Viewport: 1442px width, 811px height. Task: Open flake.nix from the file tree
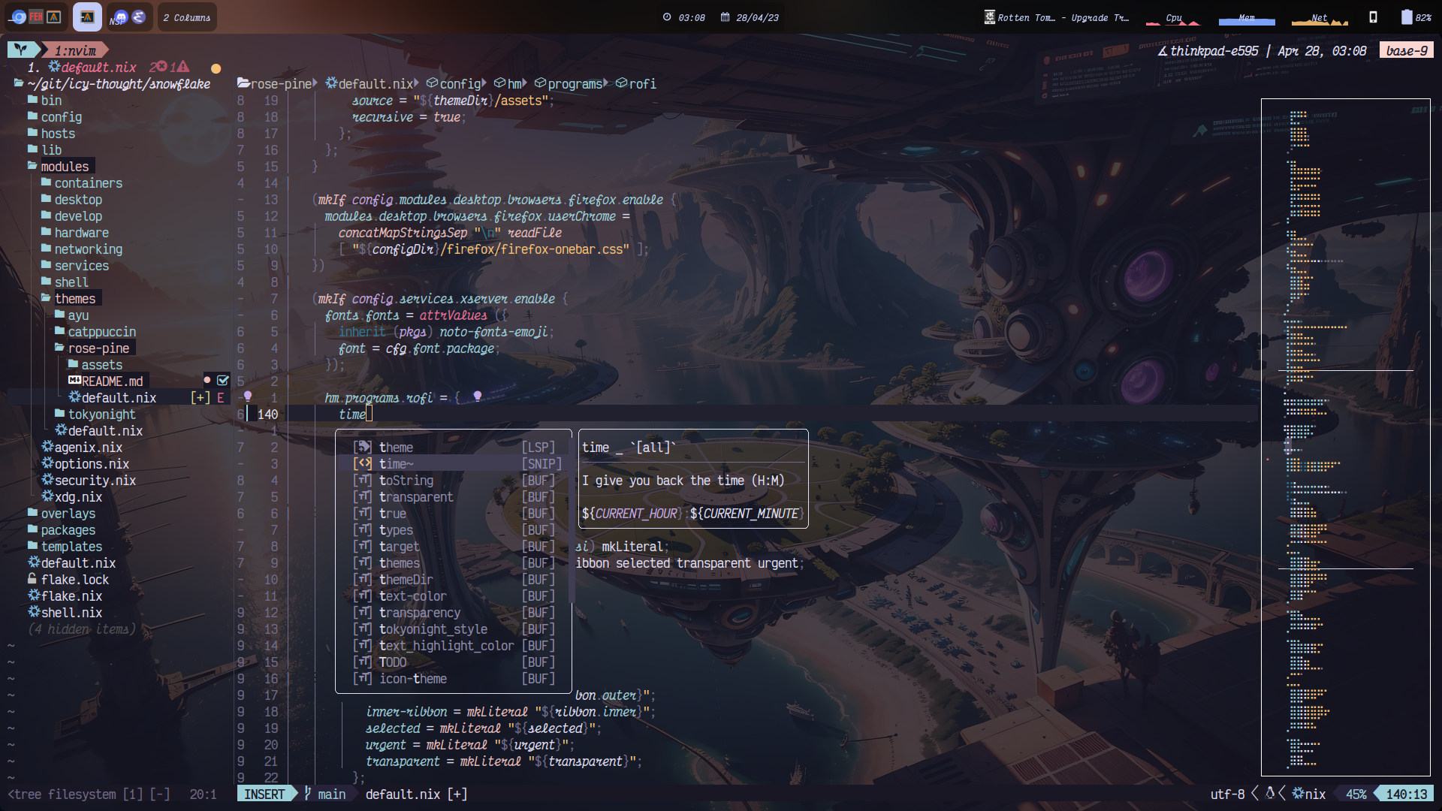[71, 595]
